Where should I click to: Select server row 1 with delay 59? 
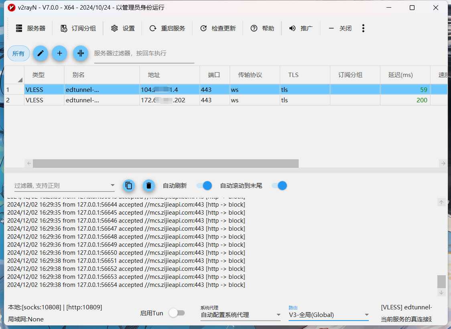(226, 89)
